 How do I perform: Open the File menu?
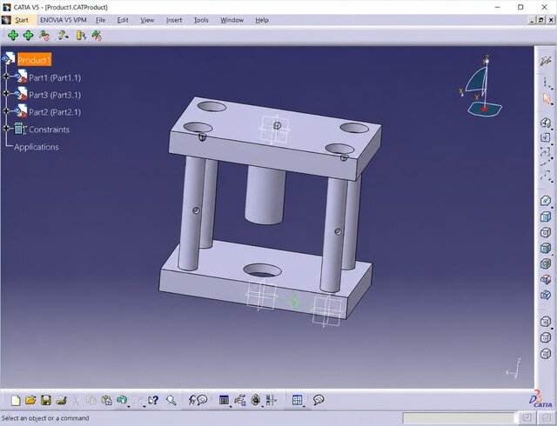pos(101,20)
